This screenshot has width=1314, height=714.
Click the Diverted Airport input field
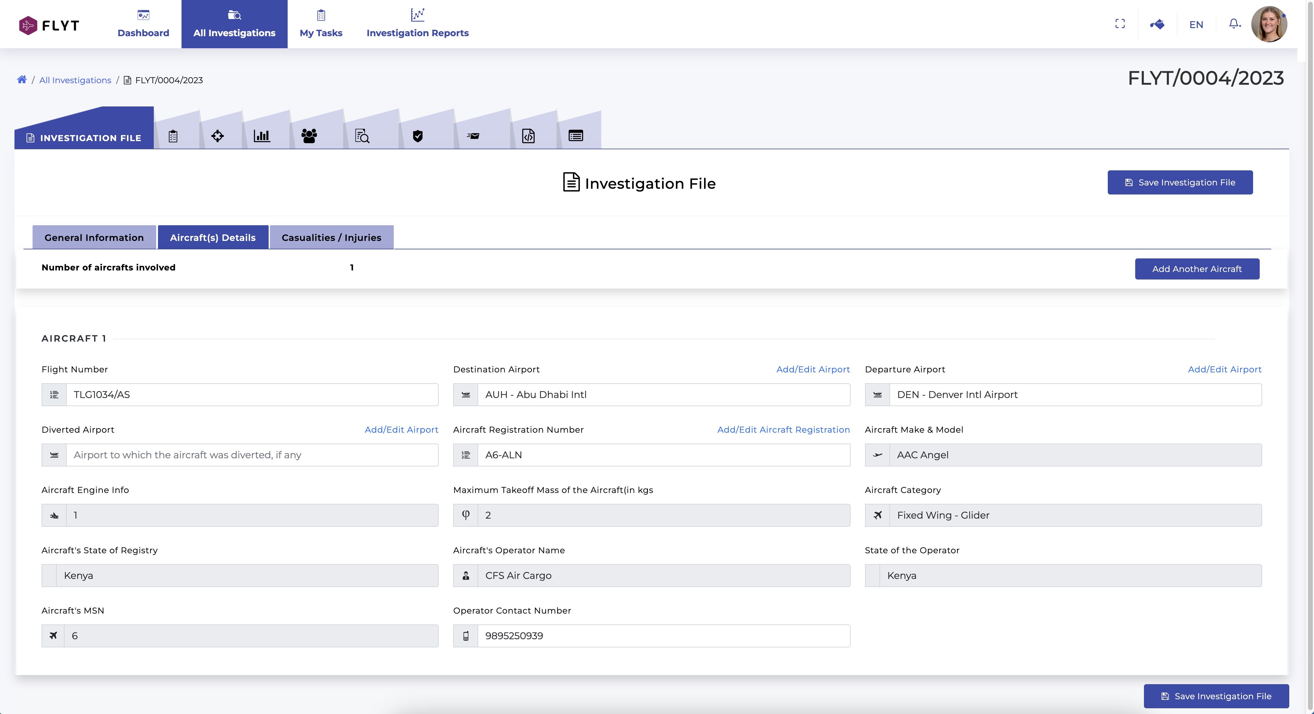pos(252,455)
